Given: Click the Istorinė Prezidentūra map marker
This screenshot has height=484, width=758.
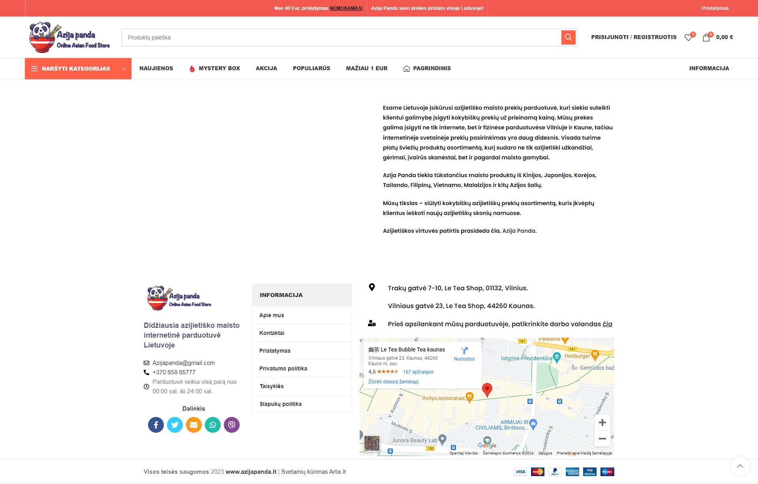Looking at the screenshot, I should pos(557,358).
